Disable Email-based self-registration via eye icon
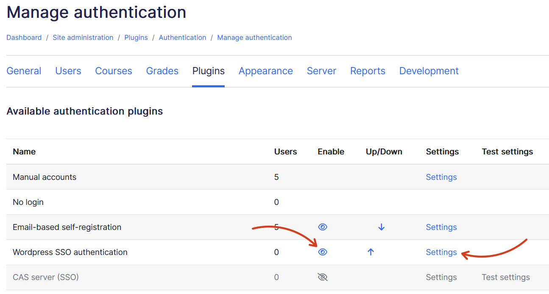 point(323,227)
